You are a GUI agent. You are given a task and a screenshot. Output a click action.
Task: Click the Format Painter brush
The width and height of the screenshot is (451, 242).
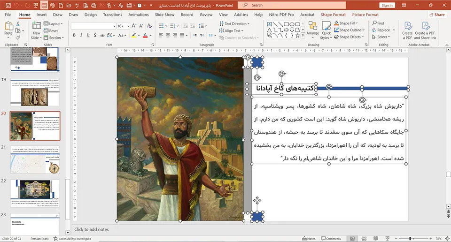(x=18, y=38)
